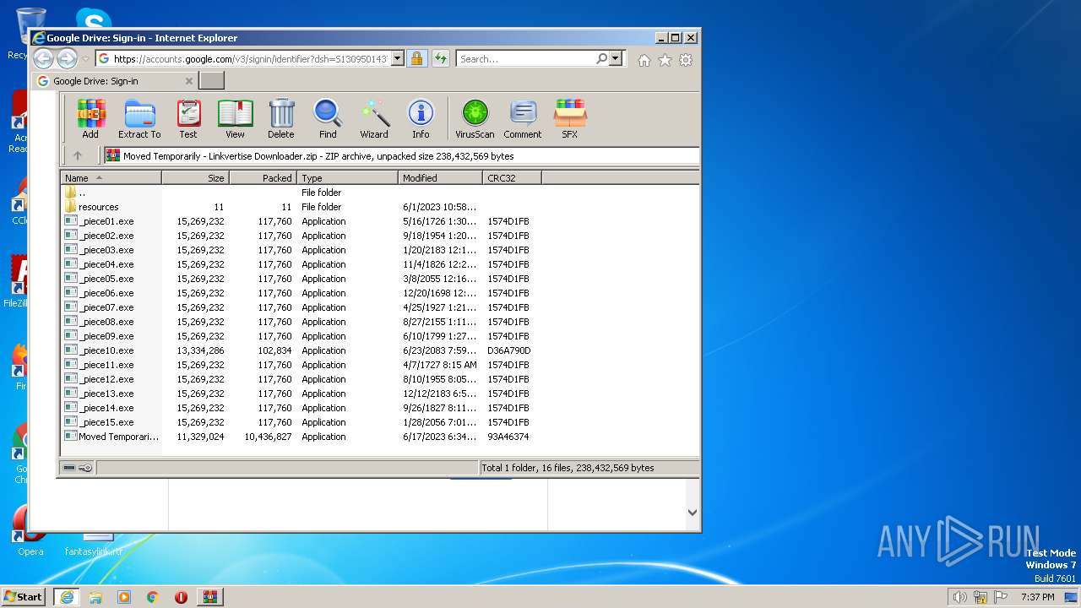The height and width of the screenshot is (608, 1081).
Task: Sort by CRC32 column header
Action: 512,178
